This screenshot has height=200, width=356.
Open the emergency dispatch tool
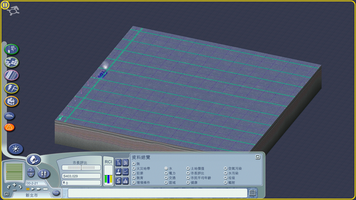click(9, 127)
